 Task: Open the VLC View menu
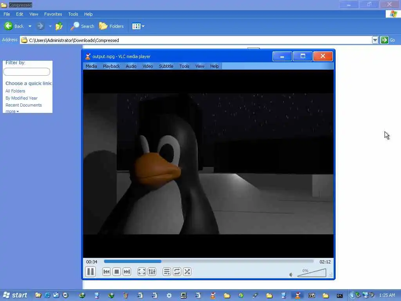pyautogui.click(x=200, y=66)
